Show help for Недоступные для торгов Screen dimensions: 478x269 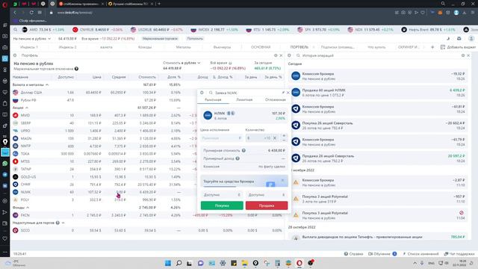[x=58, y=223]
